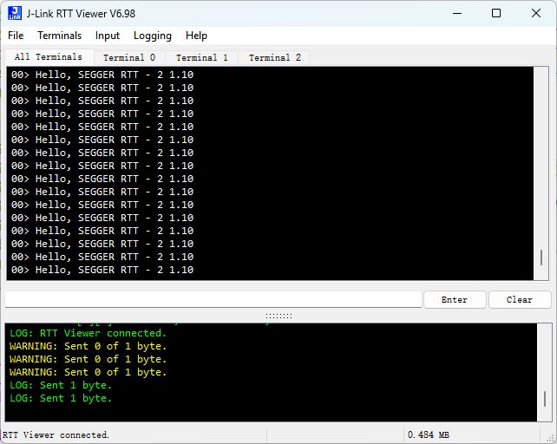Viewport: 557px width, 444px height.
Task: Click the 'LOG: RTT Viewer connected.' log line
Action: [x=88, y=333]
